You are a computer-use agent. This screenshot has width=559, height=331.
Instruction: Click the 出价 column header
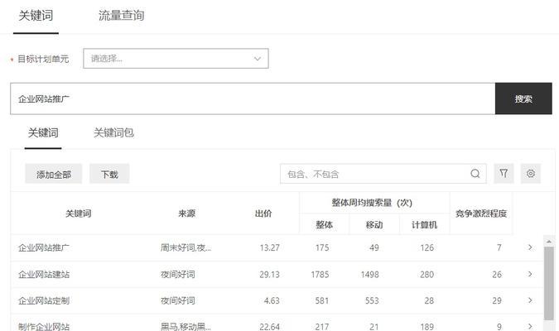tap(263, 213)
